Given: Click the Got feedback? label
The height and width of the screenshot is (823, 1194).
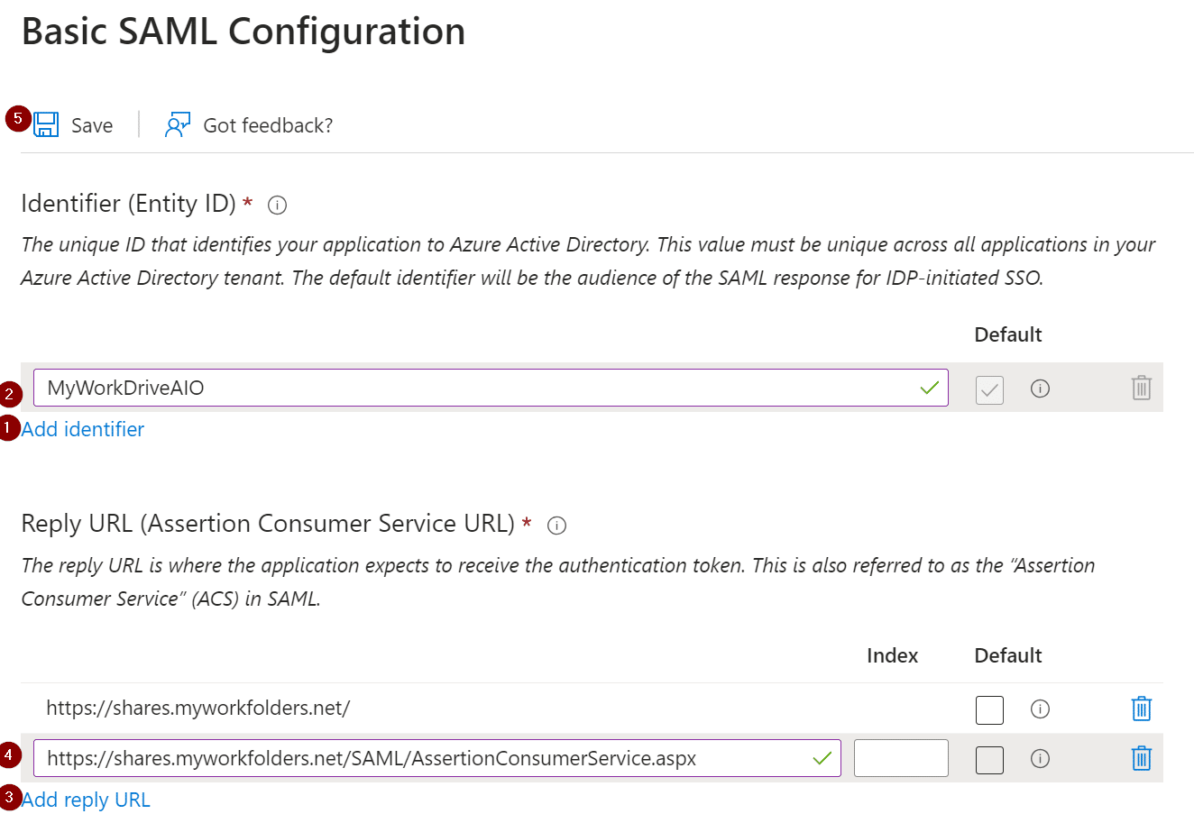Looking at the screenshot, I should pyautogui.click(x=268, y=125).
